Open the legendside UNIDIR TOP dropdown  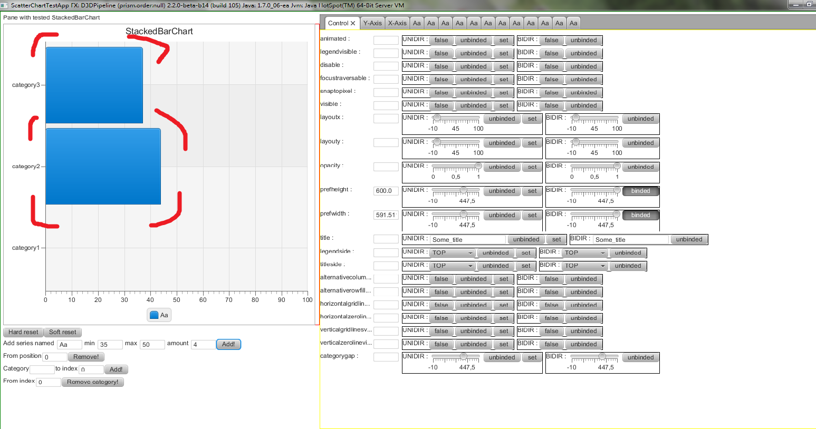(x=453, y=253)
